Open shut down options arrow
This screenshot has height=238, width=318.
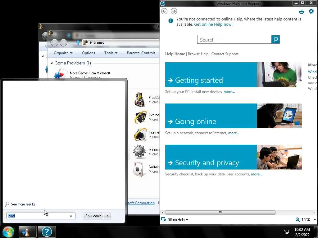(107, 216)
